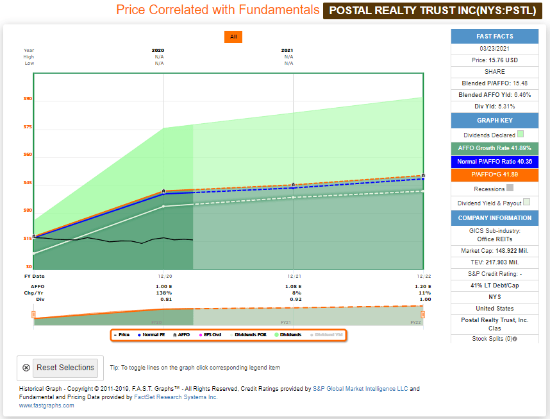Toggle the AFFO line in the chart legend
This screenshot has height=419, width=550.
click(181, 335)
